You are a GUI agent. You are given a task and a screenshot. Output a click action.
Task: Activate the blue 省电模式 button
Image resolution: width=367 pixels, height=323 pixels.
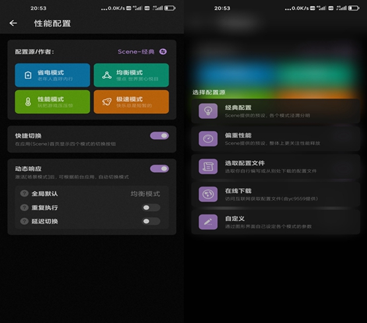point(52,75)
